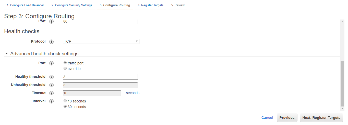Click the Healthy threshold input field

click(100, 77)
